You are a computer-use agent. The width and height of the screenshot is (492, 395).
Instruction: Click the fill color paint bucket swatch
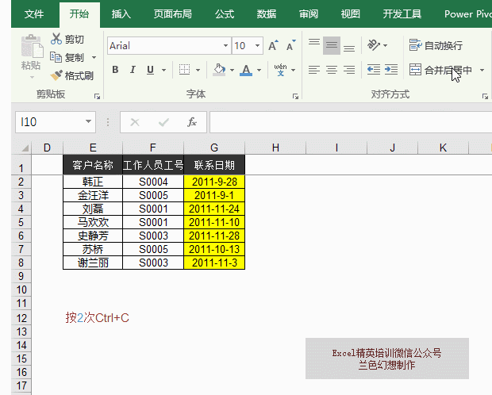(220, 70)
